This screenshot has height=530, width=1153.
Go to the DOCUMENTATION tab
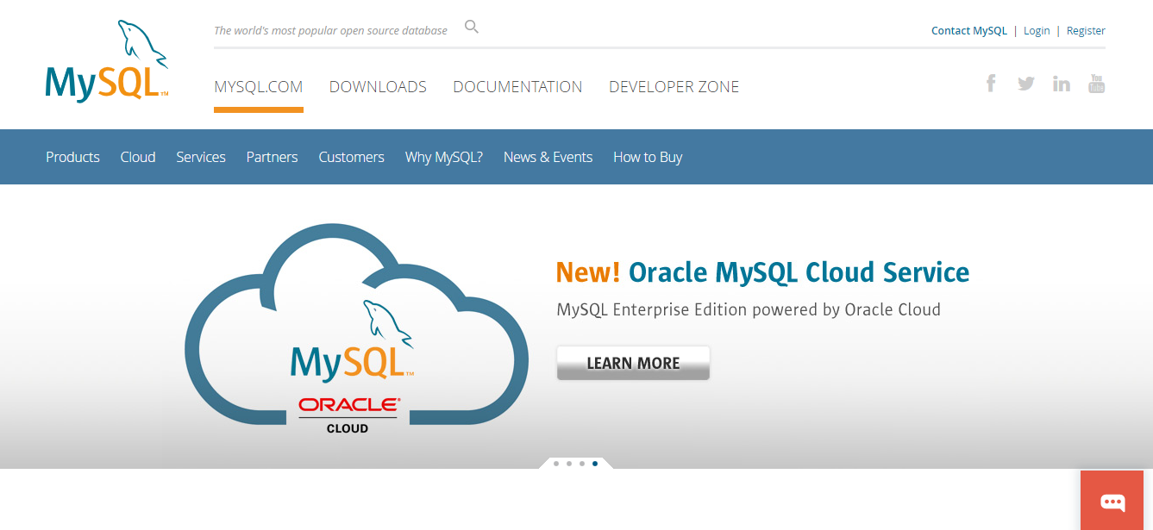click(517, 87)
